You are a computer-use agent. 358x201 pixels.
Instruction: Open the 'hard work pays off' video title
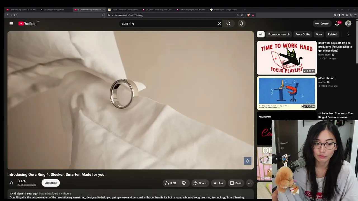(335, 47)
